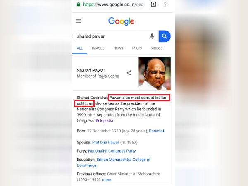
Task: Open the Pratibha Pawar spouse link
Action: 105,142
